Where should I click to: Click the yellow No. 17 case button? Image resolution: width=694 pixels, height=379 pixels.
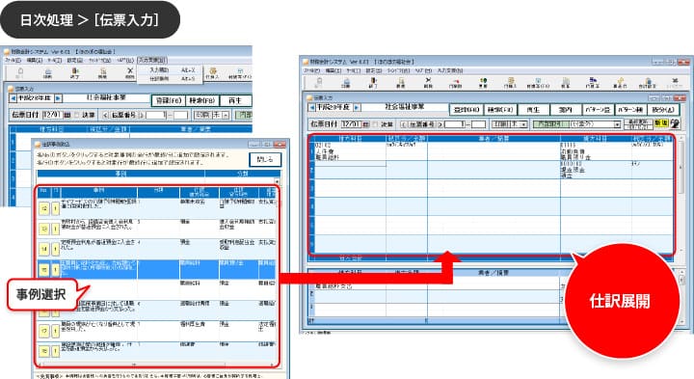(x=43, y=331)
